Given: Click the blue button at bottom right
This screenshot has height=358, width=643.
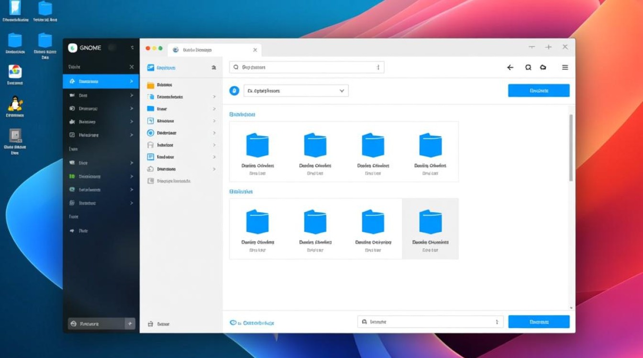Looking at the screenshot, I should pos(539,322).
